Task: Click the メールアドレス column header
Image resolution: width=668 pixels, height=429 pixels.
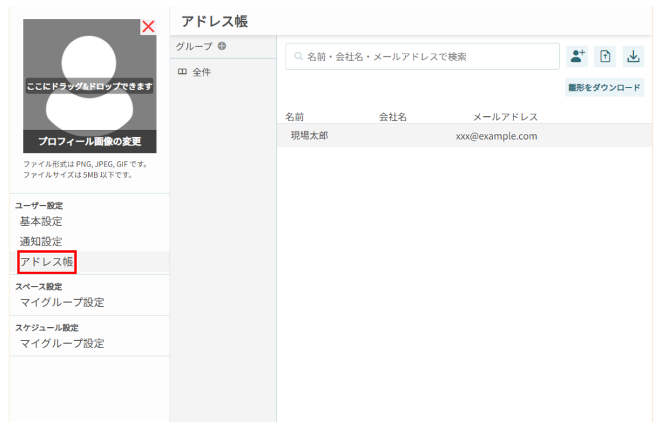Action: click(x=505, y=117)
